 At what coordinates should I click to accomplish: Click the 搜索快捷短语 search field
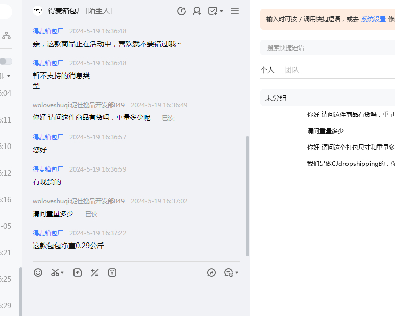tap(327, 47)
